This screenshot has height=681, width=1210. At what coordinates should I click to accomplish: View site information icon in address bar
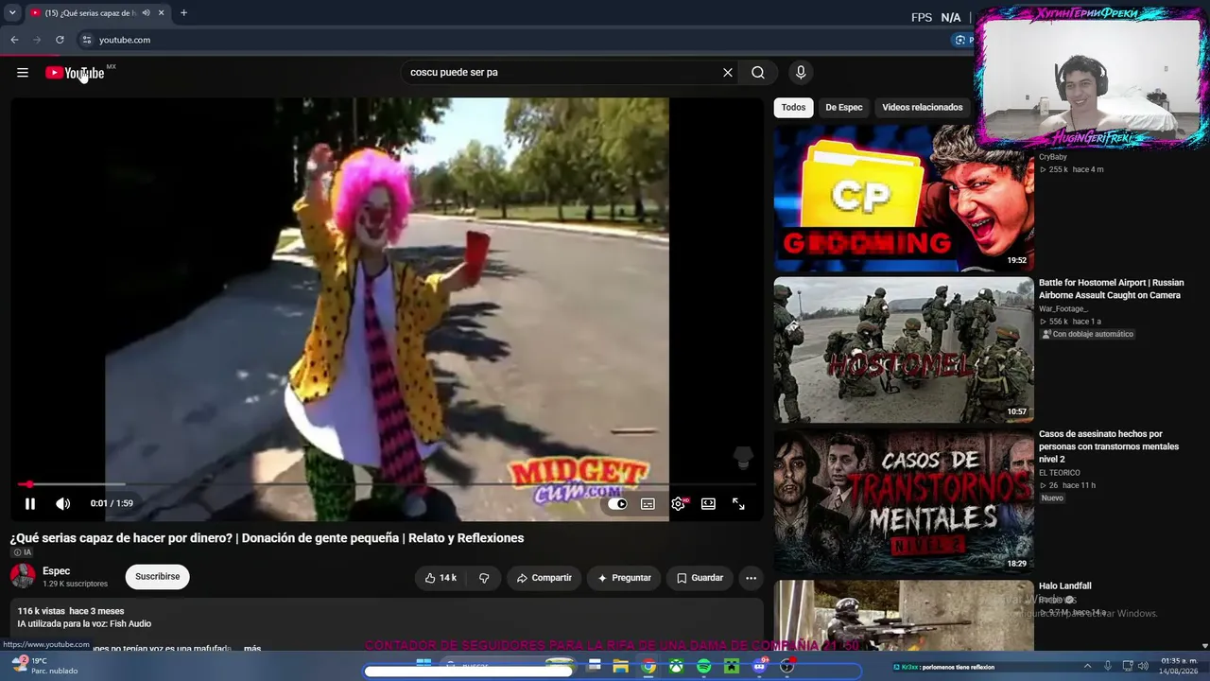(x=86, y=40)
